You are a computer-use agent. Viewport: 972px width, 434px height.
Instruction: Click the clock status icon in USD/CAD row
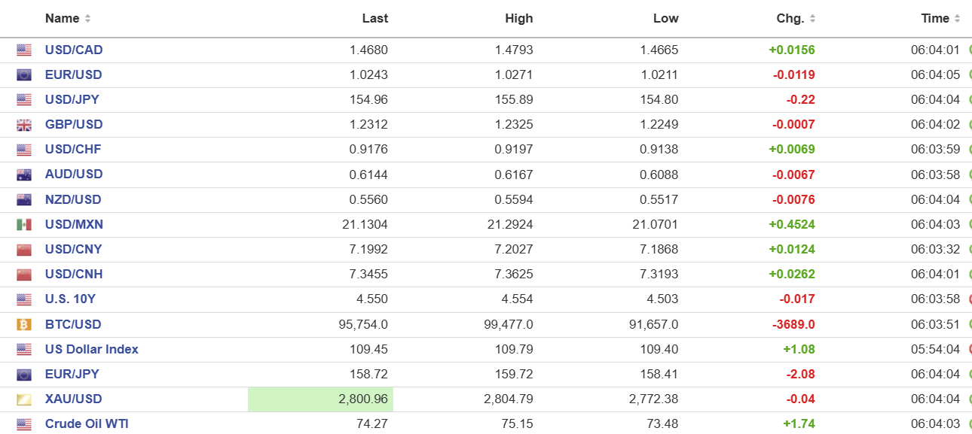969,50
